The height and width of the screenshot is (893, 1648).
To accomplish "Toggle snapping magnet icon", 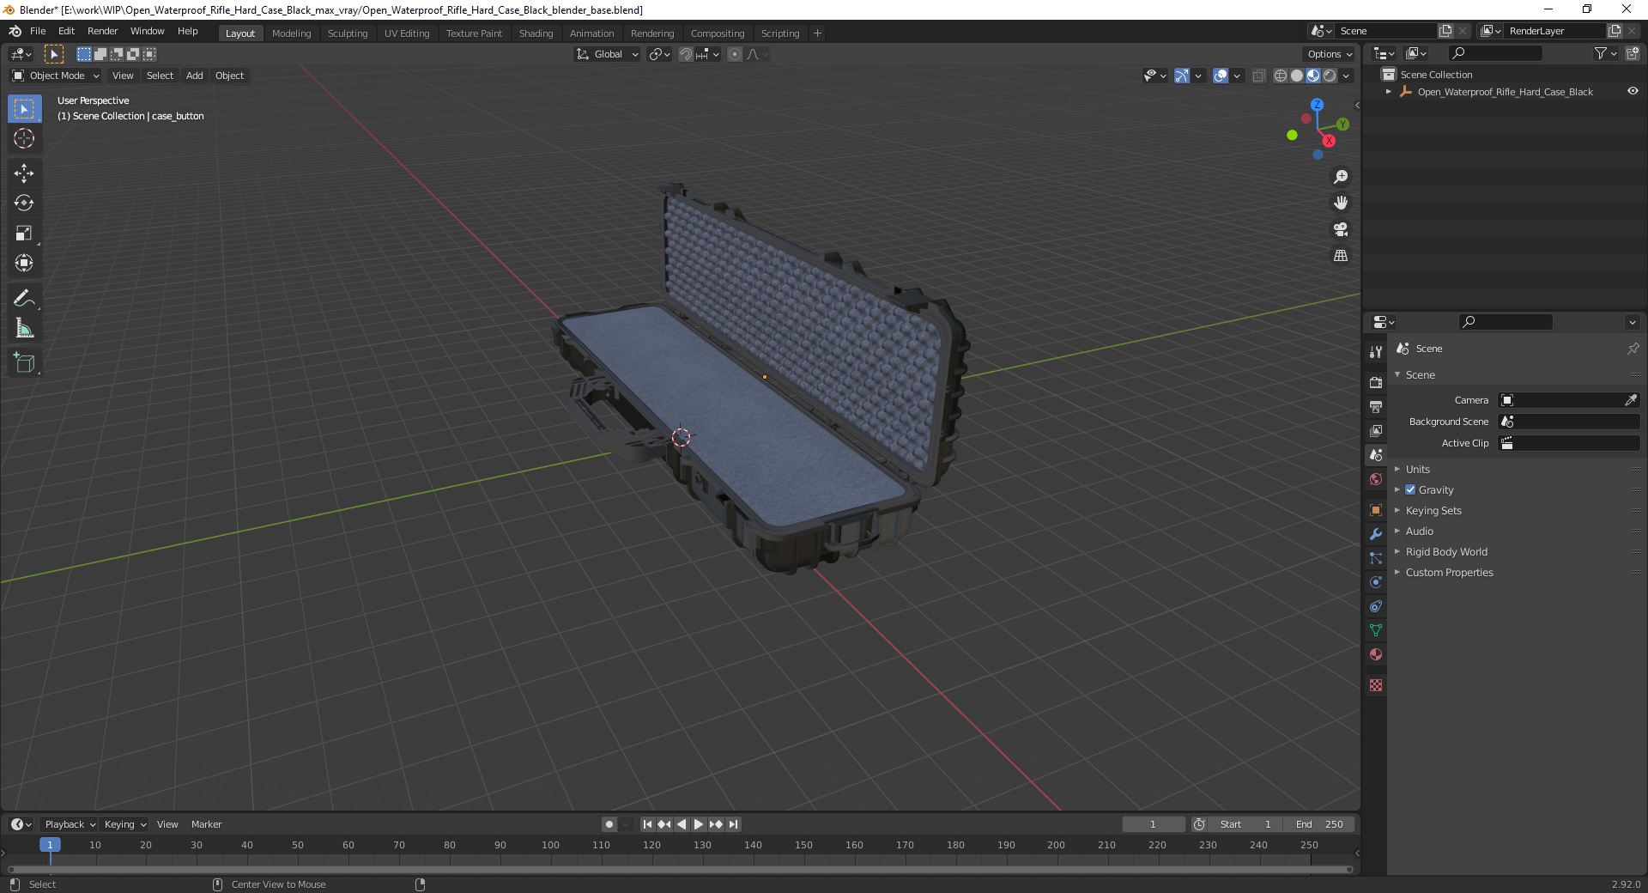I will pyautogui.click(x=686, y=54).
